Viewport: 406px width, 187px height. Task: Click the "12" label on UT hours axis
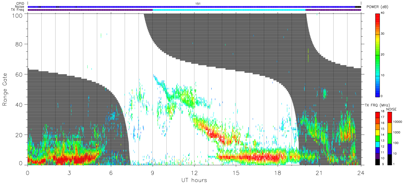(x=194, y=172)
